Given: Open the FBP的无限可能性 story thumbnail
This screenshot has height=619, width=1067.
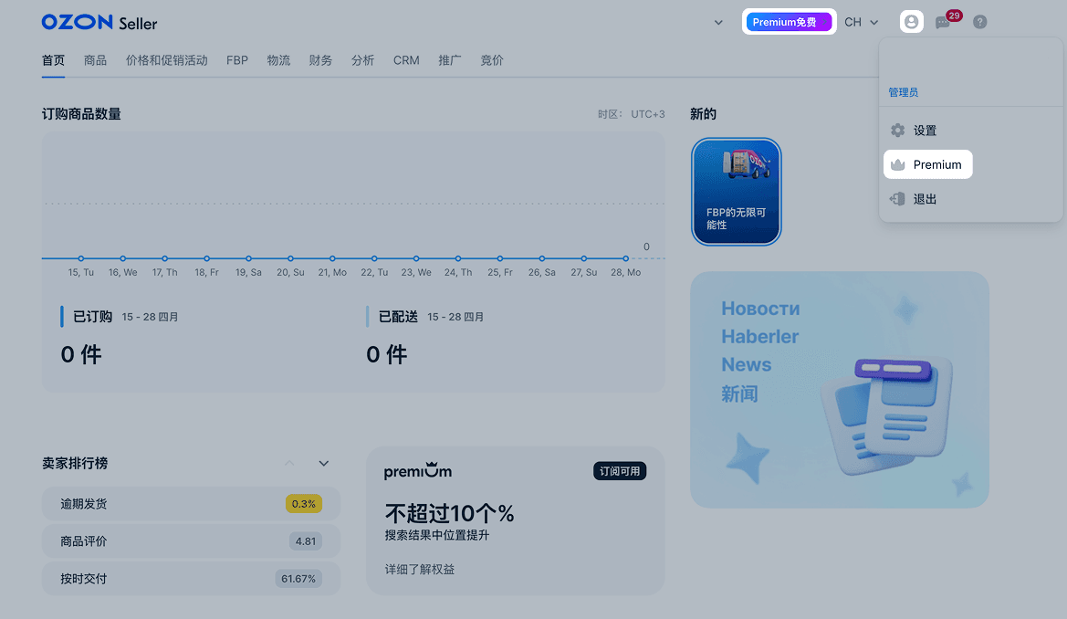Looking at the screenshot, I should (737, 192).
